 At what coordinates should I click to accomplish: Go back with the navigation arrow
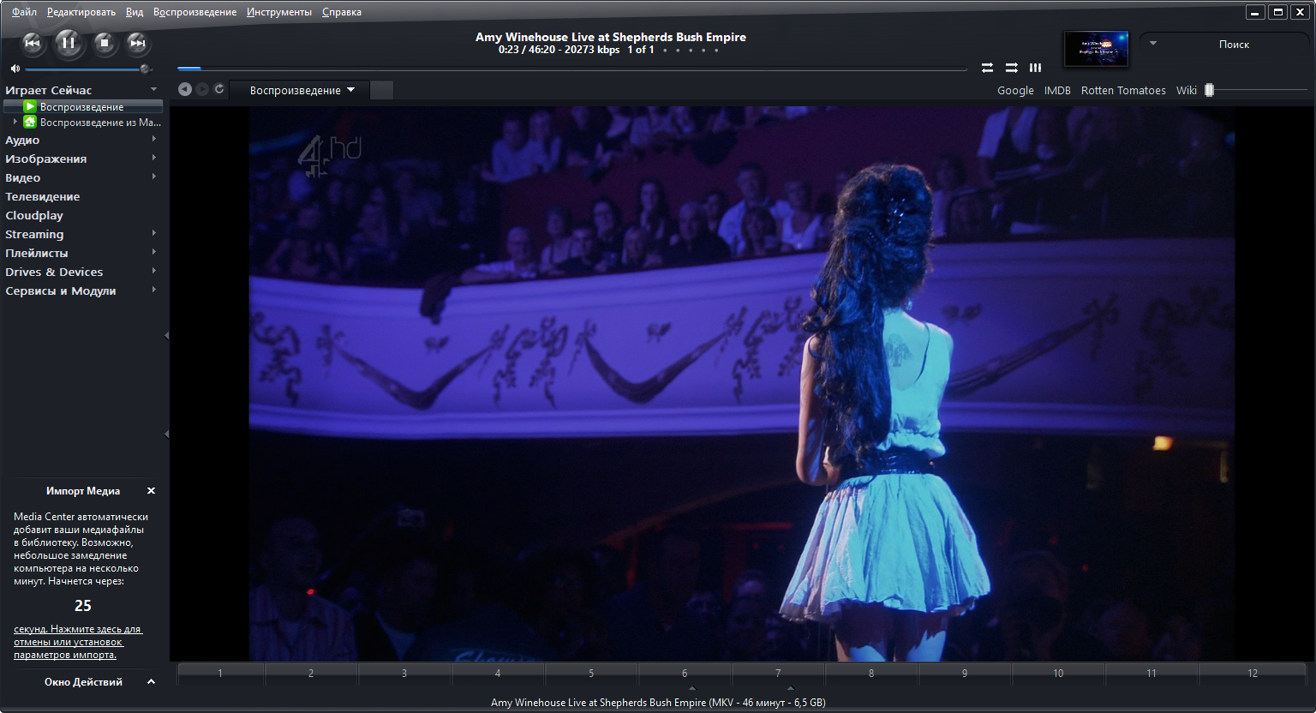(x=184, y=89)
